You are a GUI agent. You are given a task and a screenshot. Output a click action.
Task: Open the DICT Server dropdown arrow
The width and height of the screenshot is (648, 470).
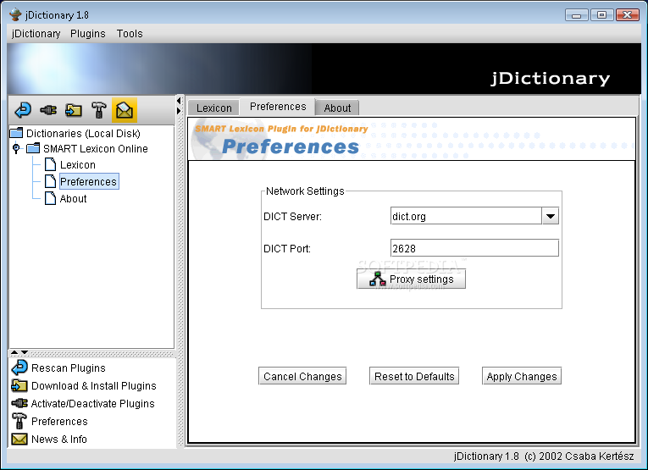click(x=550, y=216)
